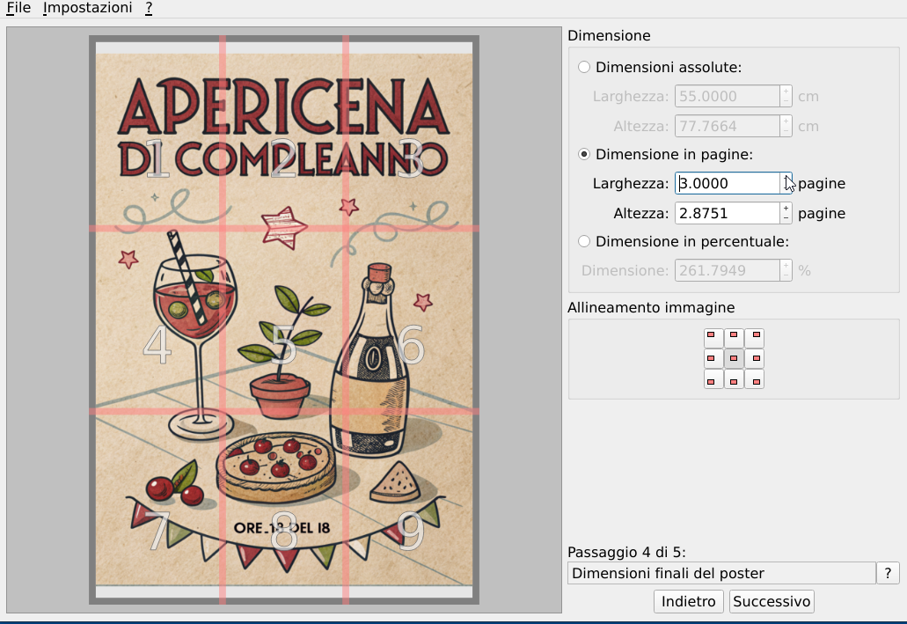Align image to the top-left corner
The height and width of the screenshot is (624, 907).
point(712,337)
